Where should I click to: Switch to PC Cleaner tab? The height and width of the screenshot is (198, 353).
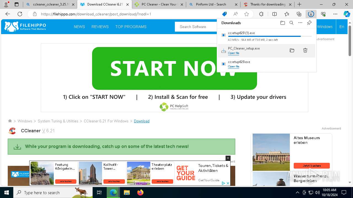[x=159, y=4]
